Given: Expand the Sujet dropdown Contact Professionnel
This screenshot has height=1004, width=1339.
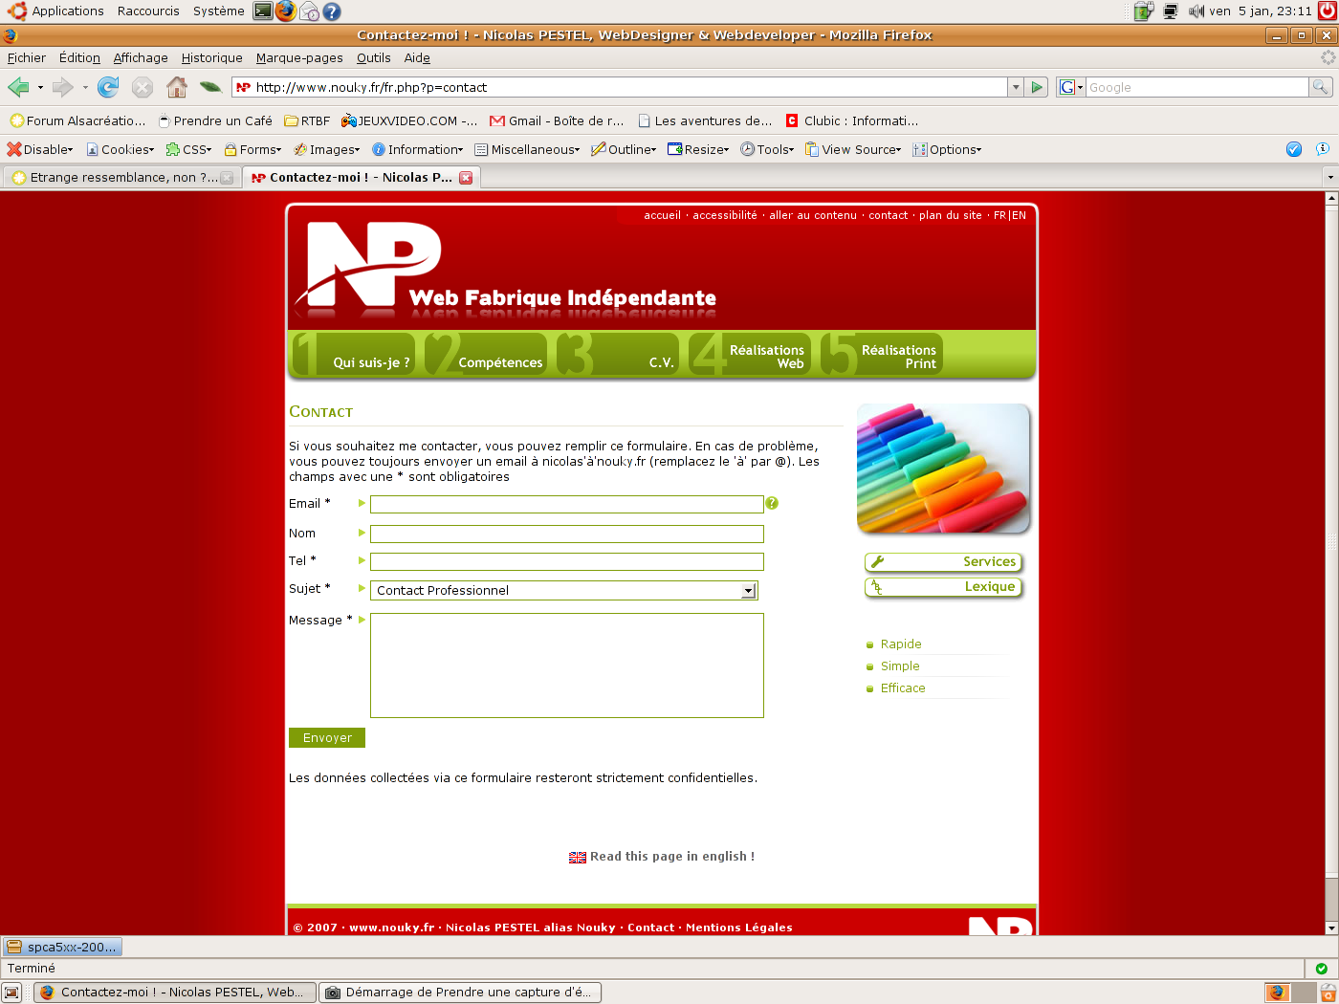Looking at the screenshot, I should click(564, 590).
